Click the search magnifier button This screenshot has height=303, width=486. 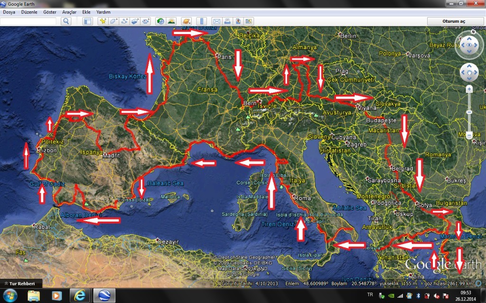click(x=65, y=21)
